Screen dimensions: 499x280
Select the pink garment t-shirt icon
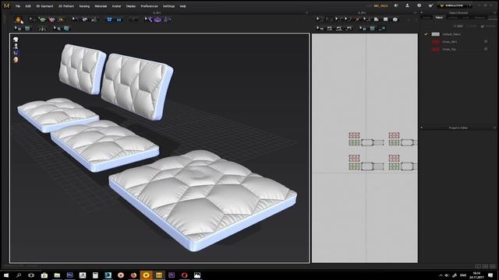51,19
